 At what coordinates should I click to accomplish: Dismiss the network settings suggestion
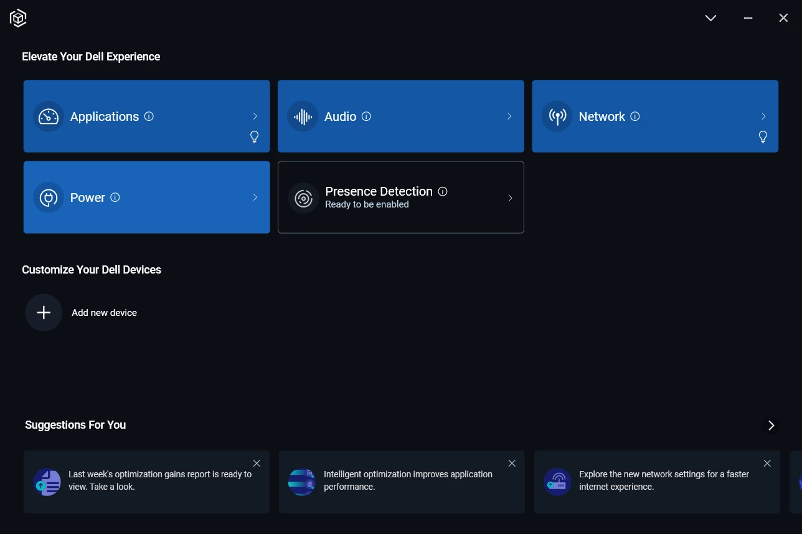coord(767,464)
